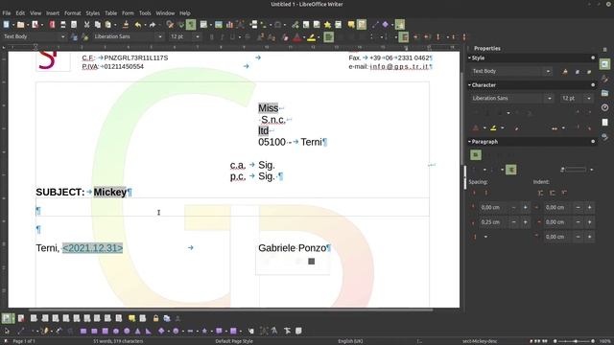614x345 pixels.
Task: Open the Table menu
Action: pos(111,13)
